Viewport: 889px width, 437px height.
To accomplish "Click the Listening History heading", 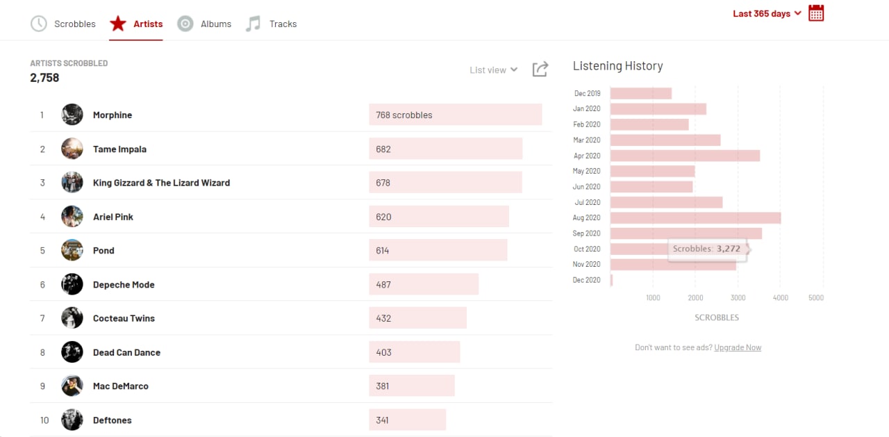I will click(x=618, y=66).
